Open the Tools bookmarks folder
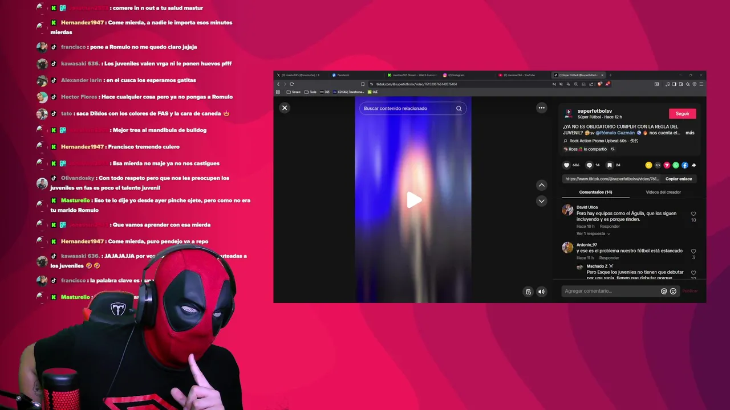Viewport: 730px width, 410px height. click(x=310, y=92)
